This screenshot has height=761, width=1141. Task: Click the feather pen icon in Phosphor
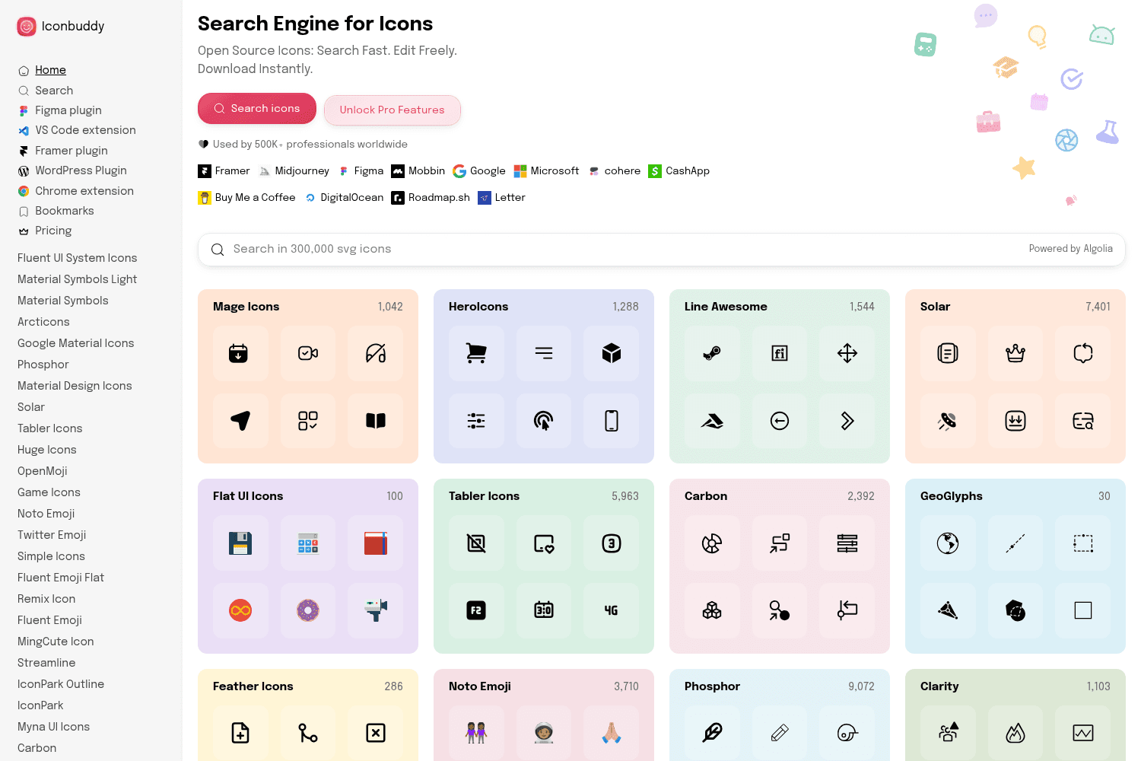pyautogui.click(x=712, y=733)
